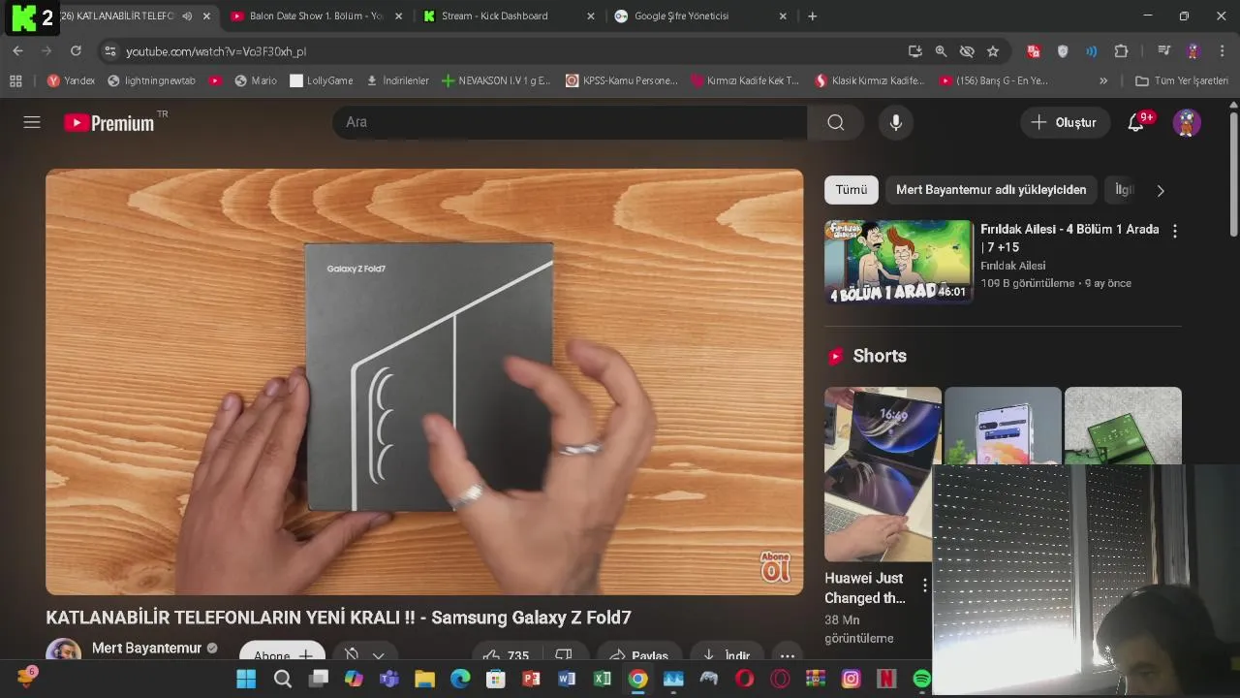Open the zoom magnifier in address bar
Viewport: 1240px width, 698px height.
[x=941, y=51]
